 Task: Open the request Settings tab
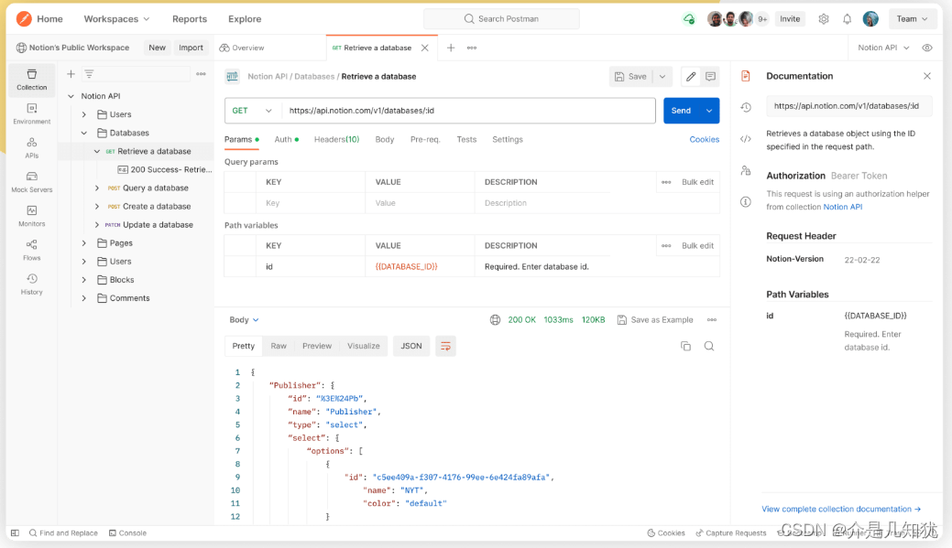507,139
